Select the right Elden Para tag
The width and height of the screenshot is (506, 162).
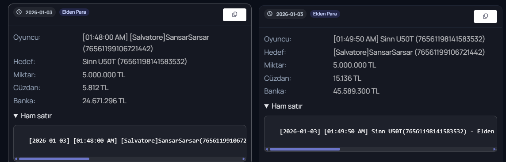click(x=325, y=14)
